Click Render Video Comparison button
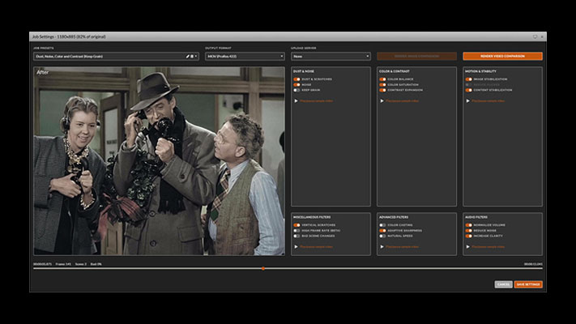Image resolution: width=576 pixels, height=324 pixels. point(502,56)
